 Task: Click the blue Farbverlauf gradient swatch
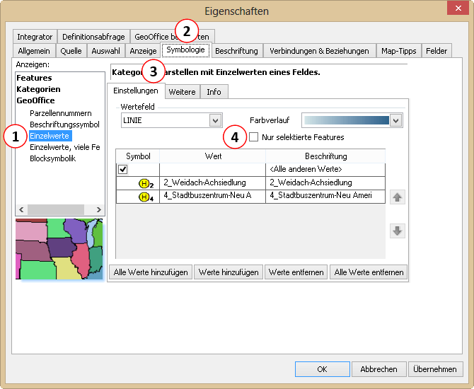point(345,121)
